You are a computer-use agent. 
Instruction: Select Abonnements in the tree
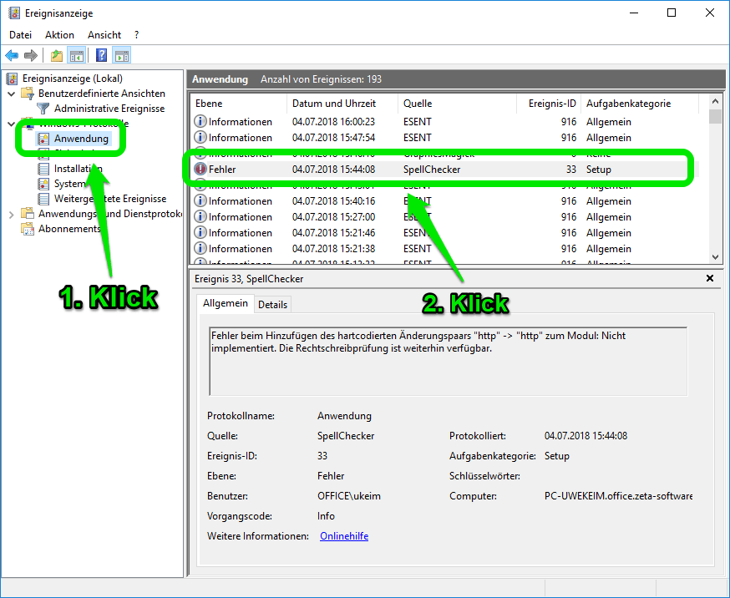(68, 229)
